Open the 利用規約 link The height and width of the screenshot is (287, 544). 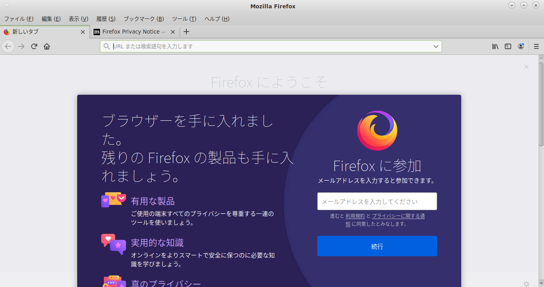pos(355,216)
